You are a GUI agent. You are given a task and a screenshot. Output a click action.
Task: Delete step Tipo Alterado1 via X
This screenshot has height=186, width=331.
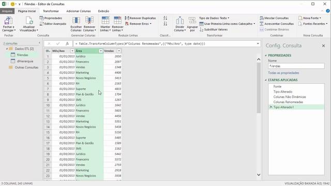point(271,107)
